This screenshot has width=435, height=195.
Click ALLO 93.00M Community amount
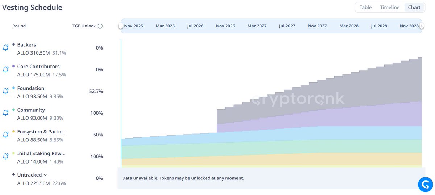32,118
